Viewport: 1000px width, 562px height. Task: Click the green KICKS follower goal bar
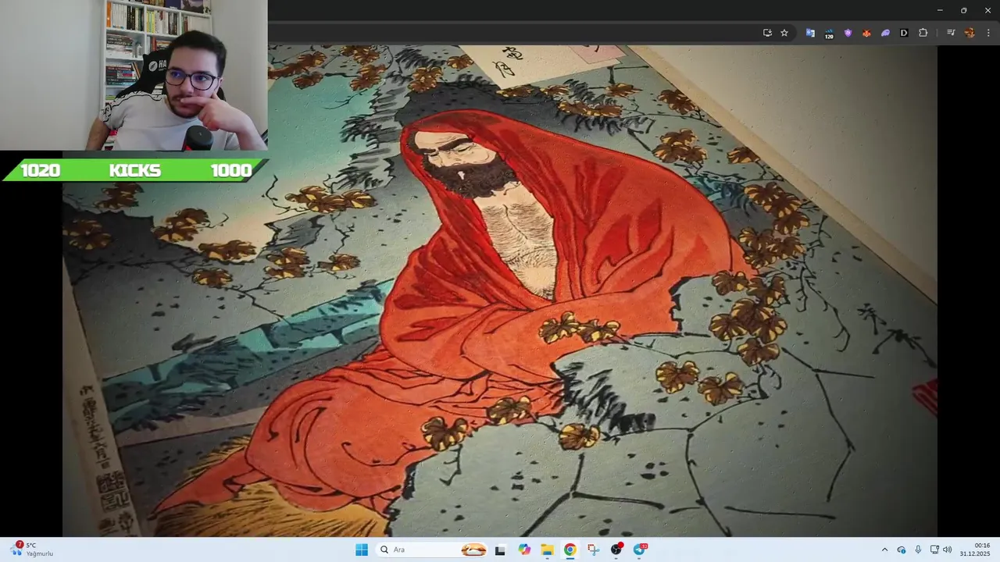pos(136,170)
